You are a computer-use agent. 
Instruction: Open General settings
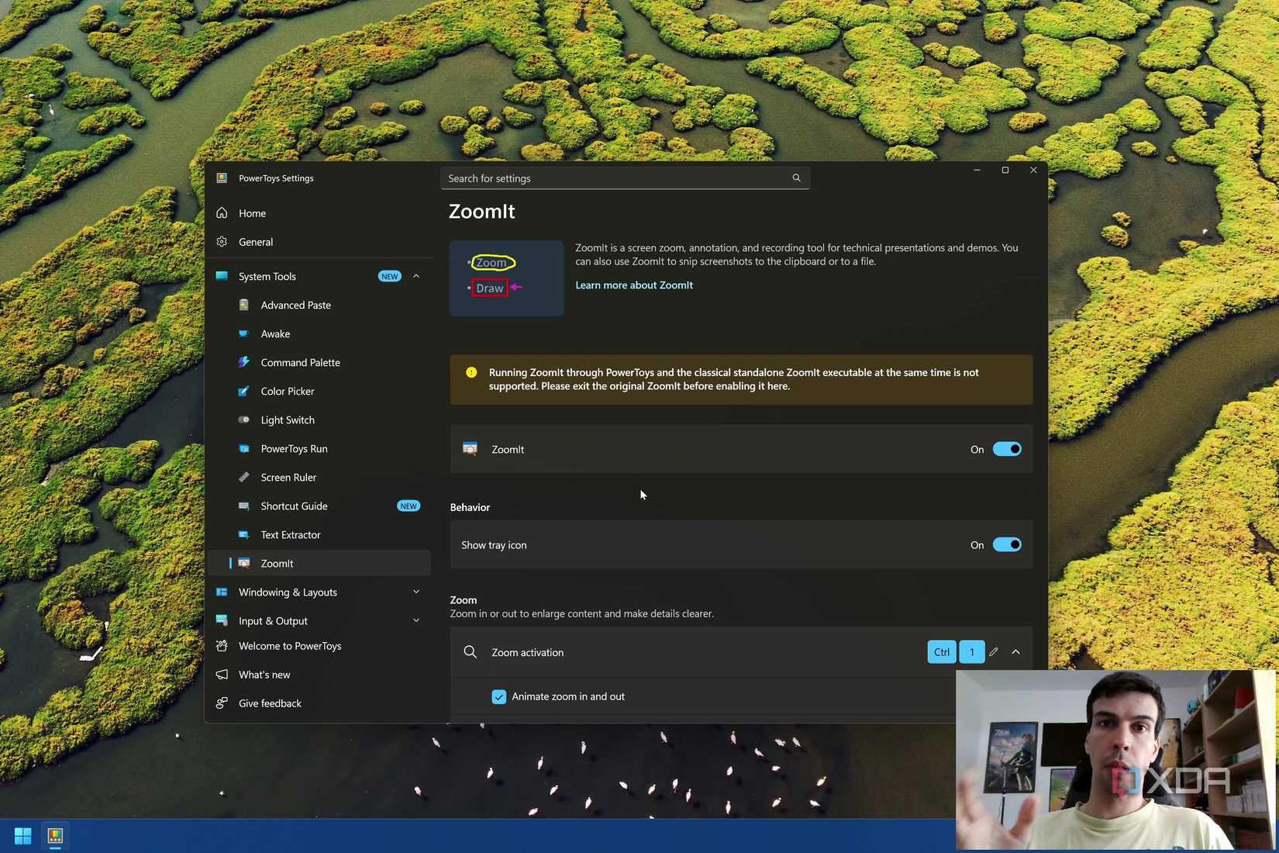pyautogui.click(x=319, y=242)
